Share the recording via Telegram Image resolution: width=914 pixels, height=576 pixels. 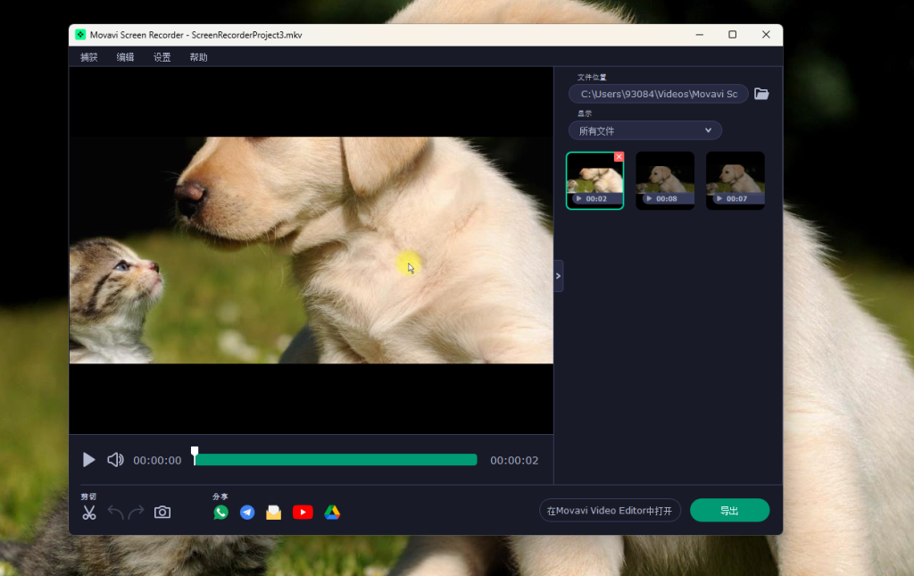247,512
